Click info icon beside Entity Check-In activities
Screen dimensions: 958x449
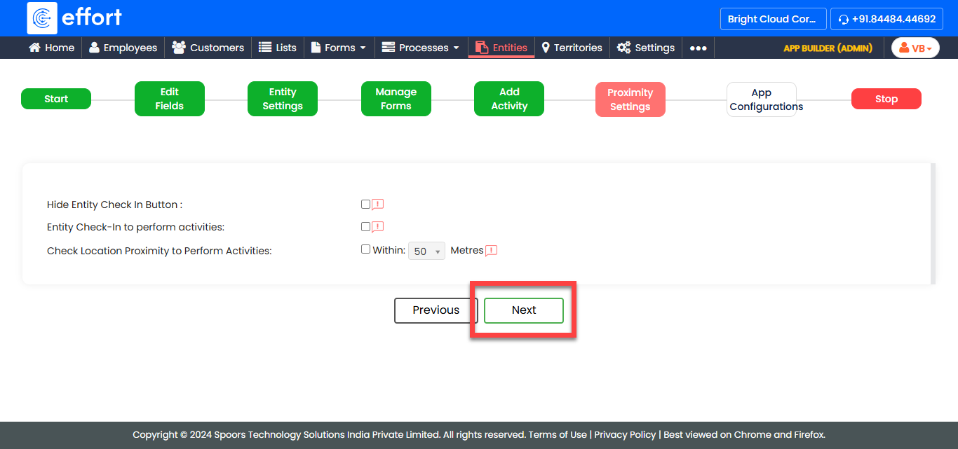[378, 227]
